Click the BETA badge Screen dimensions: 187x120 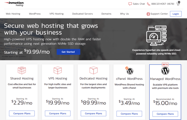[165, 64]
